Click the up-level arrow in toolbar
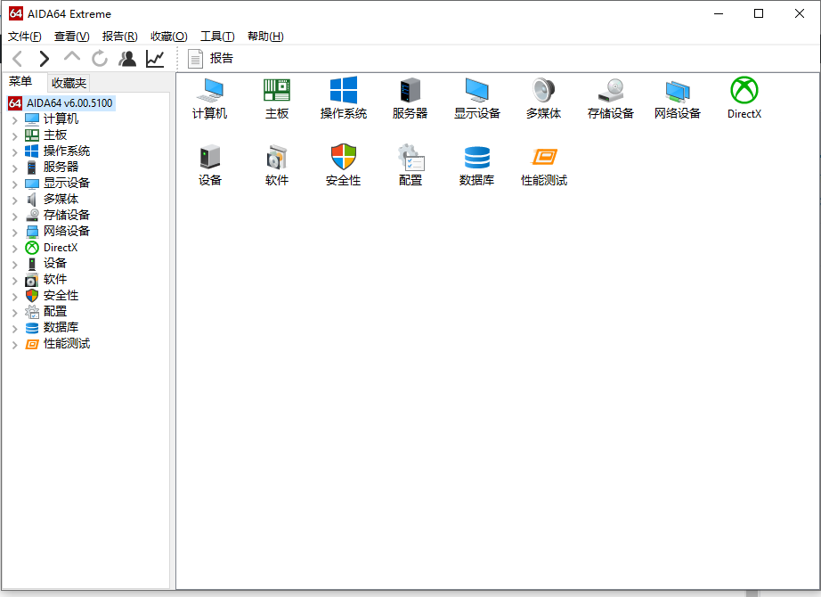Image resolution: width=821 pixels, height=597 pixels. click(72, 57)
